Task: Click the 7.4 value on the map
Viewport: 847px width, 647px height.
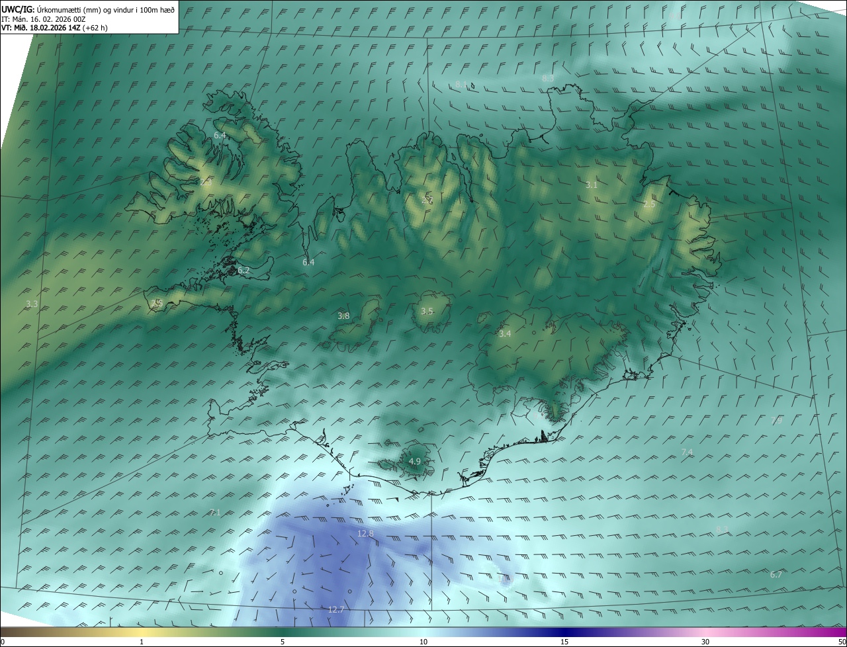Action: pos(687,452)
